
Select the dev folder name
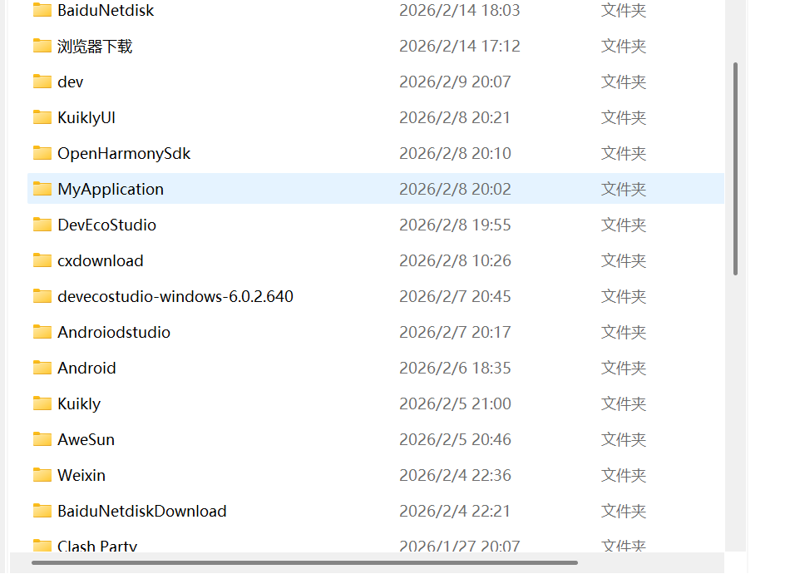[x=70, y=82]
